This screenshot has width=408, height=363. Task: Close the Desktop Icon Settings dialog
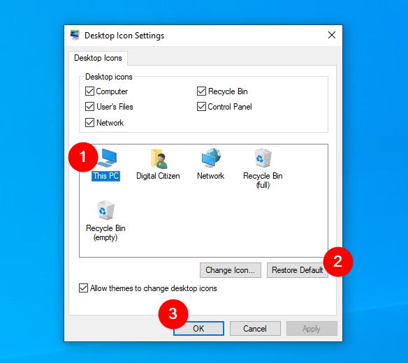tap(332, 35)
